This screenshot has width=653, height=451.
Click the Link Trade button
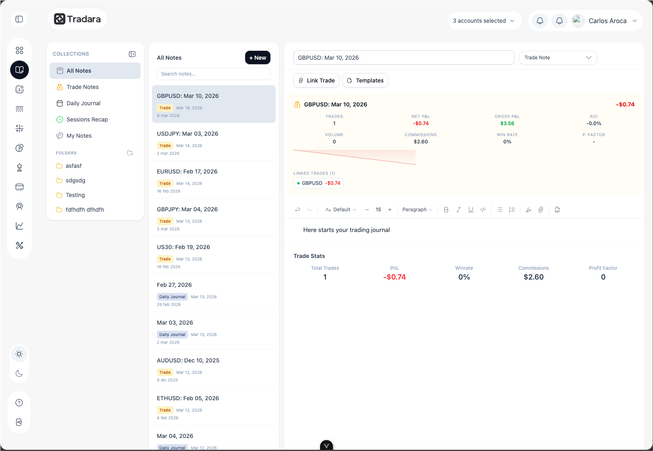316,80
